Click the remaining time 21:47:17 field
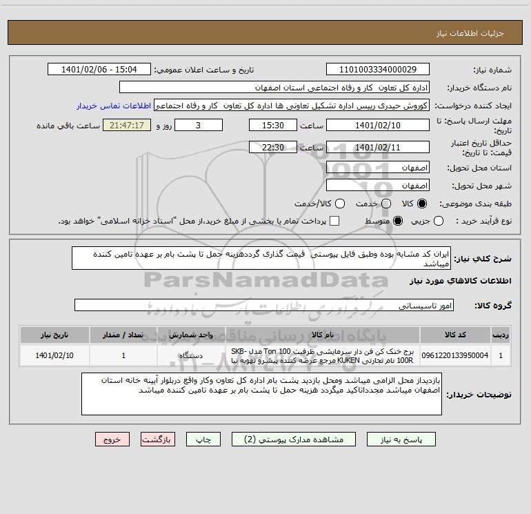 [127, 125]
